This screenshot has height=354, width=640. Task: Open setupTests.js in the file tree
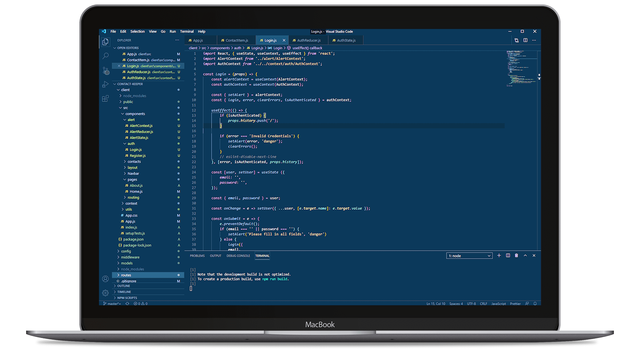coord(148,233)
